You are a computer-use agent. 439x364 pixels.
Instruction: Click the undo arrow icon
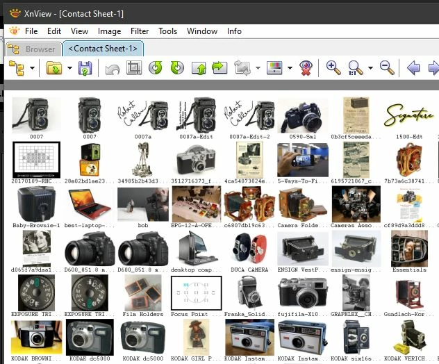coord(113,69)
